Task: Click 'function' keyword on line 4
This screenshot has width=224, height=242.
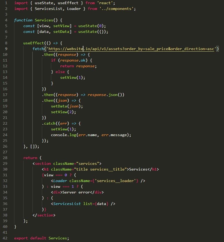Action: 23,20
